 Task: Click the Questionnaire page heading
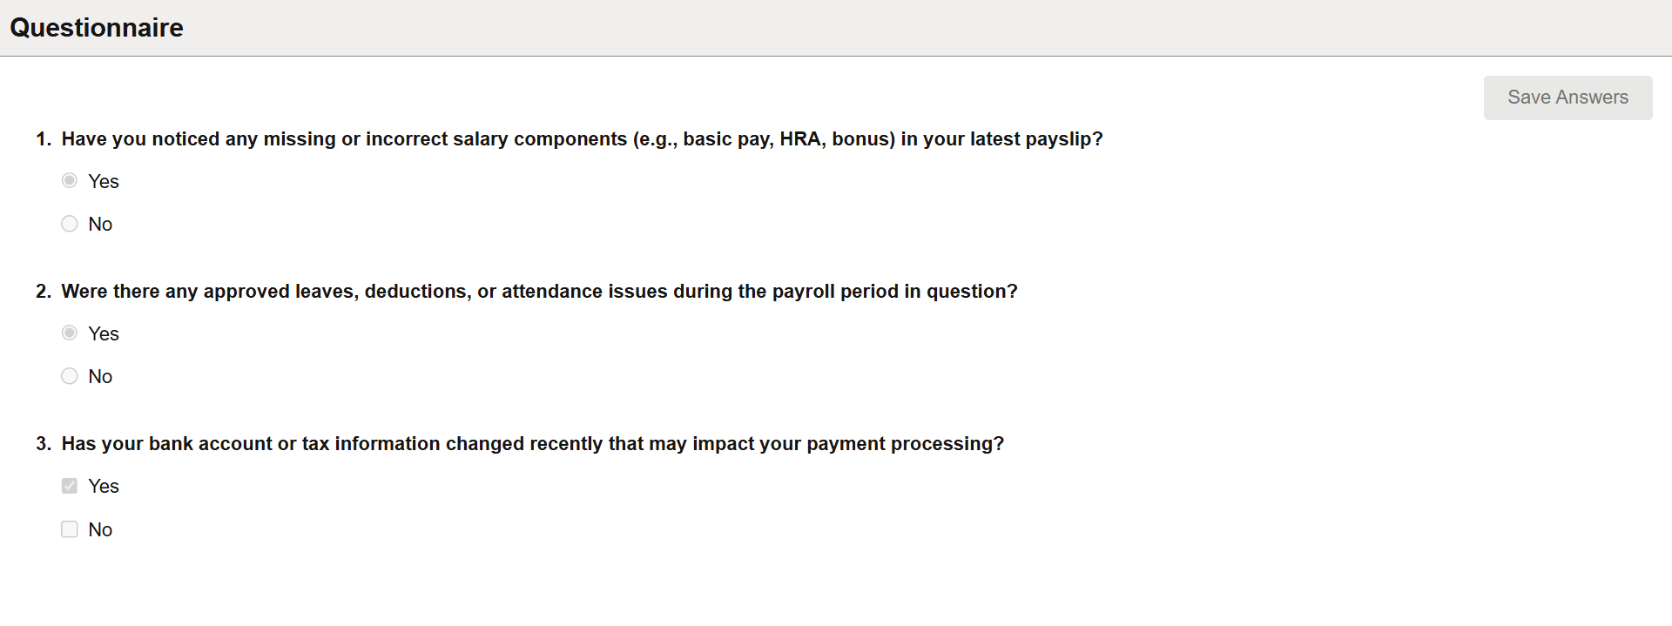[97, 28]
